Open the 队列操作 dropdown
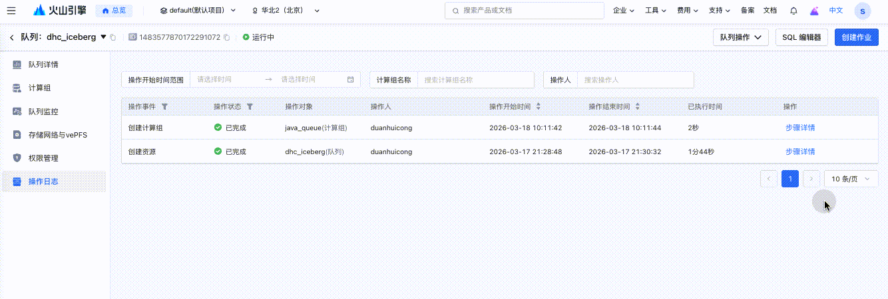Image resolution: width=888 pixels, height=299 pixels. coord(741,37)
